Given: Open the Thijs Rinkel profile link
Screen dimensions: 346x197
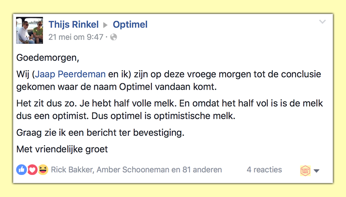Looking at the screenshot, I should (x=74, y=25).
